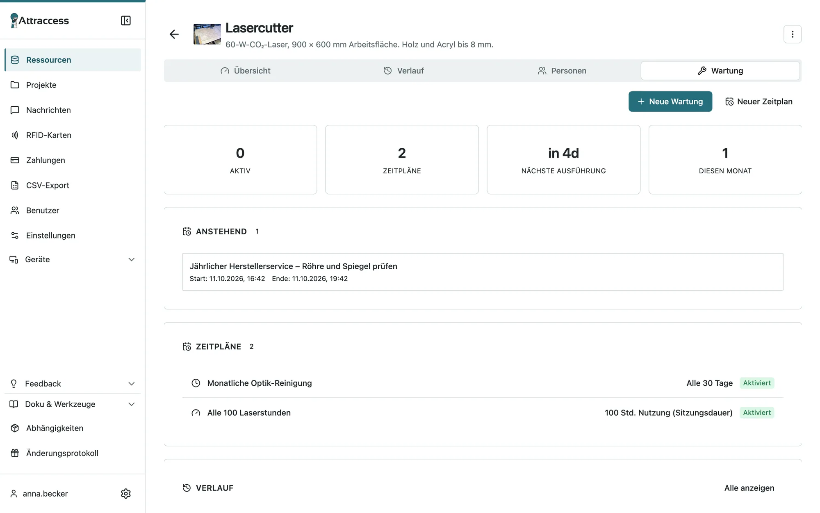This screenshot has height=513, width=820.
Task: Expand Doku & Werkzeuge chevron
Action: (132, 404)
